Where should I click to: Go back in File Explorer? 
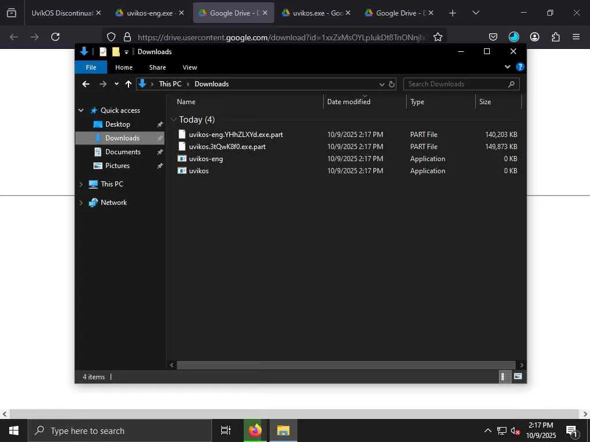(x=86, y=84)
